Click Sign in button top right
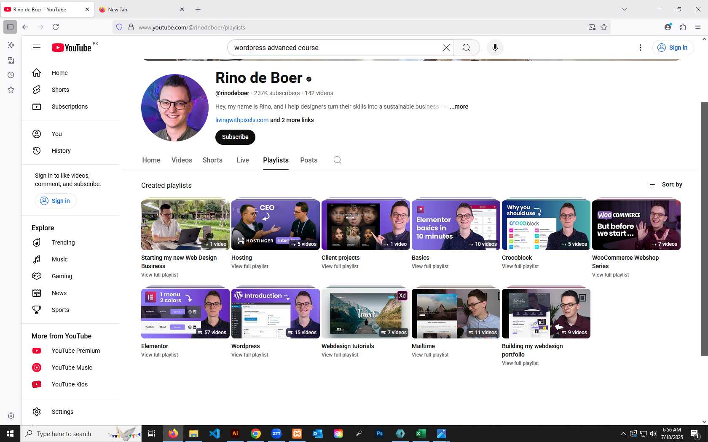This screenshot has width=708, height=442. [x=673, y=48]
